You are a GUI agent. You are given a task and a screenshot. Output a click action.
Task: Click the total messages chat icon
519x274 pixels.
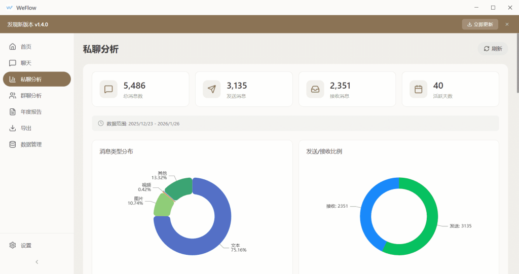click(108, 89)
